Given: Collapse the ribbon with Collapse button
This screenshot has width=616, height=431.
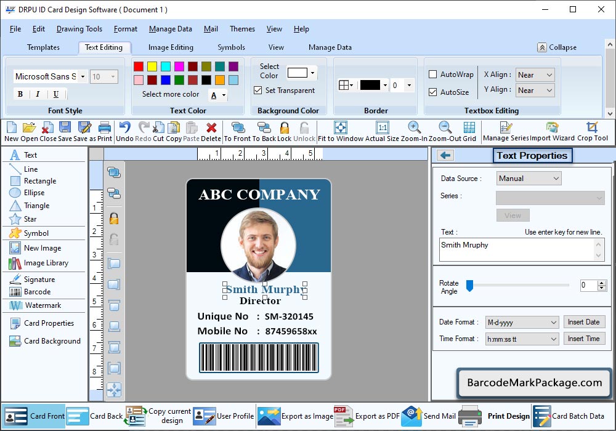Looking at the screenshot, I should coord(557,47).
